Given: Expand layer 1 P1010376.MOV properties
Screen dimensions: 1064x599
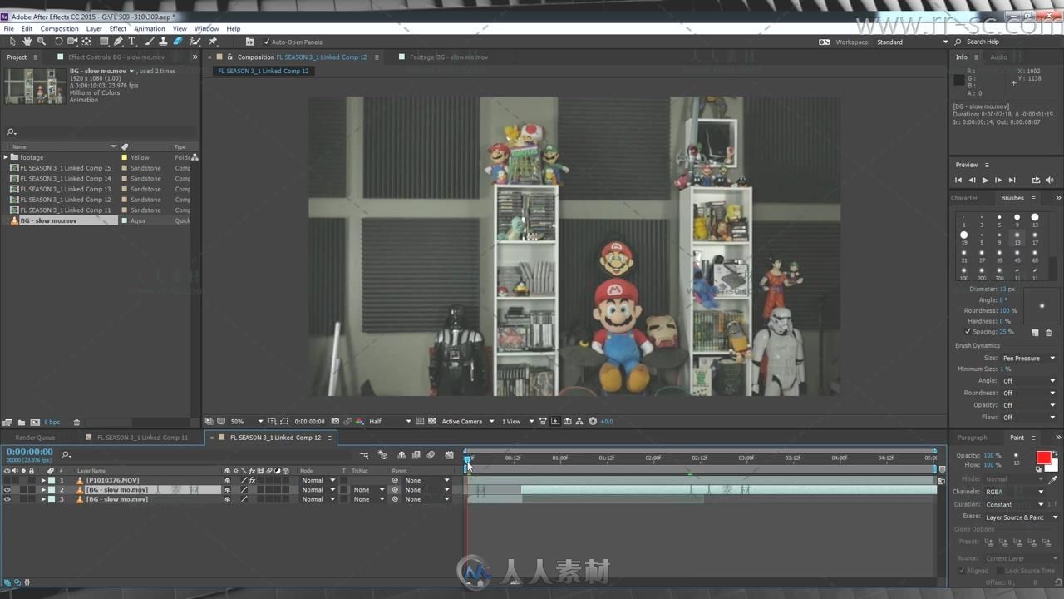Looking at the screenshot, I should [43, 480].
